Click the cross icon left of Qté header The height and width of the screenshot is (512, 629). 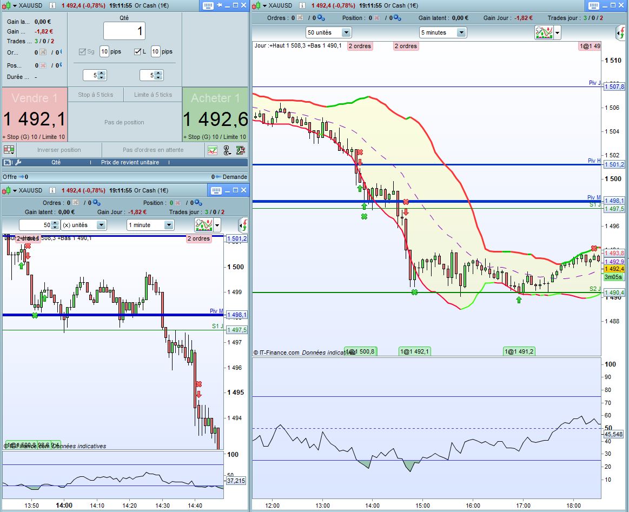tap(7, 162)
